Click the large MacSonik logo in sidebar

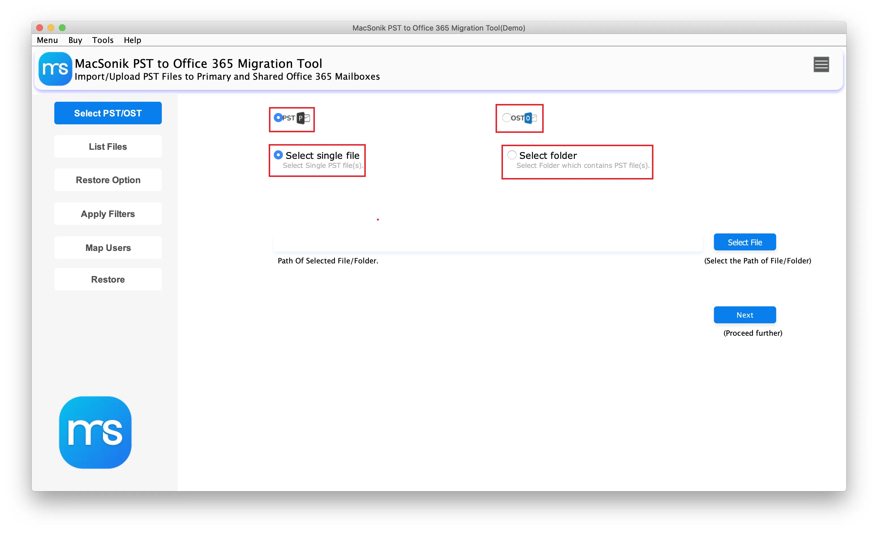click(95, 432)
